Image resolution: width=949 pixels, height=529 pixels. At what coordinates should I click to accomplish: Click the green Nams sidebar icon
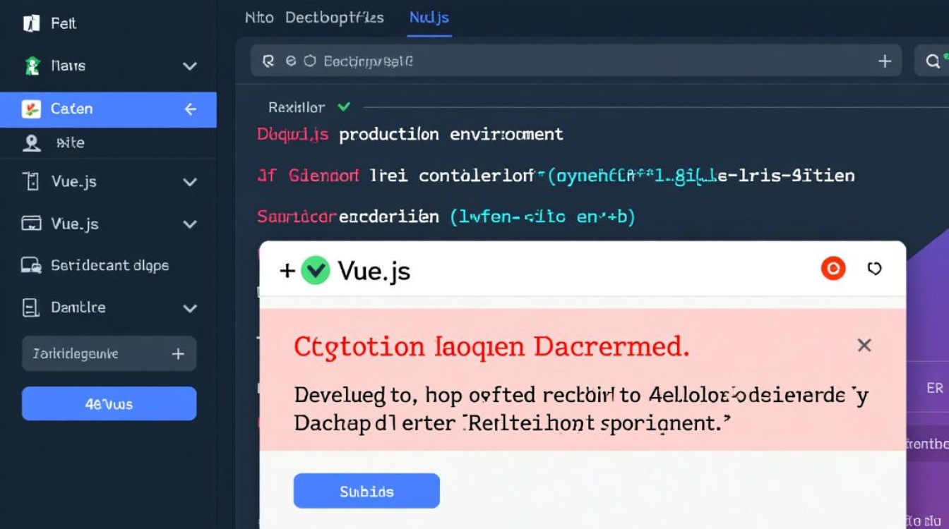31,66
